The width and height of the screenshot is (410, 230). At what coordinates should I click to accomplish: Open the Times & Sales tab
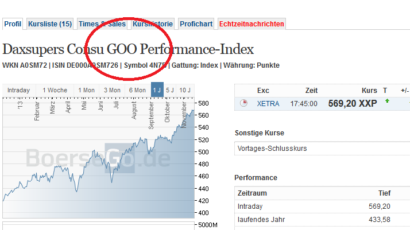tap(102, 24)
